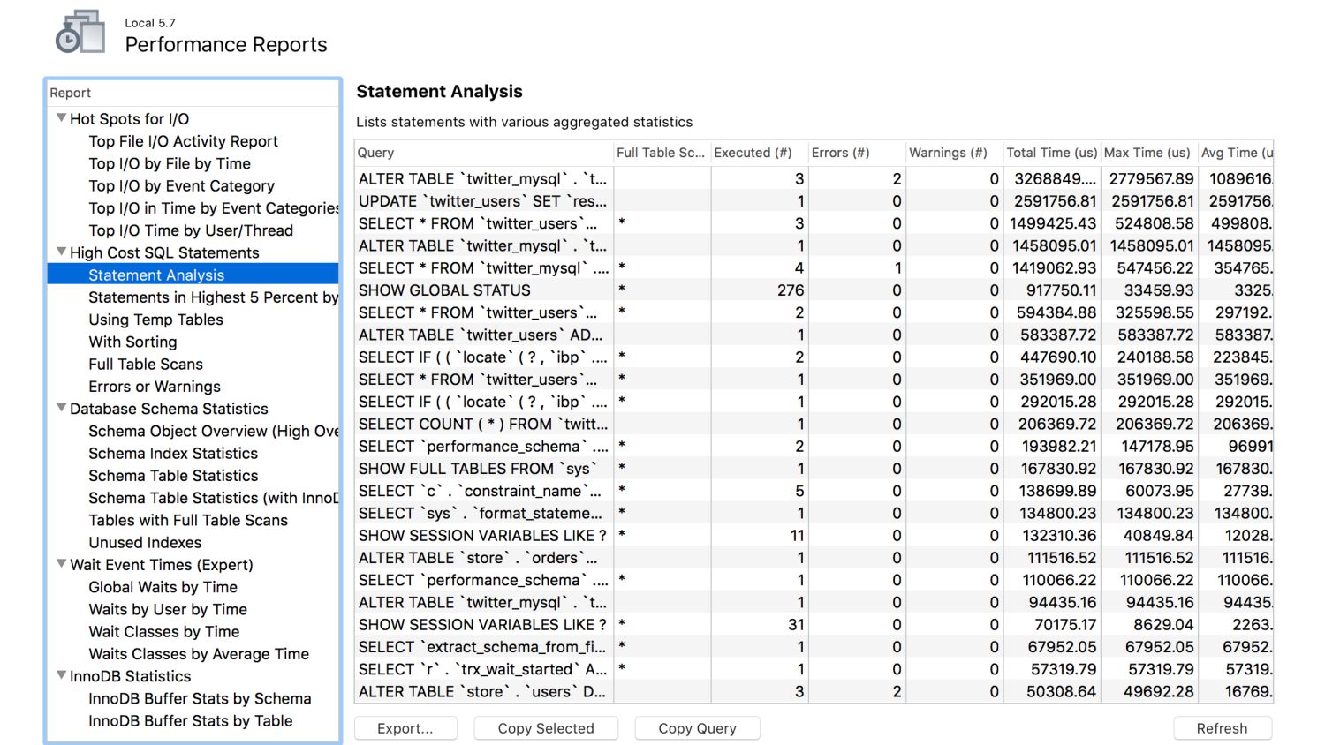Select the Using Temp Tables report
1325x745 pixels.
coord(155,320)
